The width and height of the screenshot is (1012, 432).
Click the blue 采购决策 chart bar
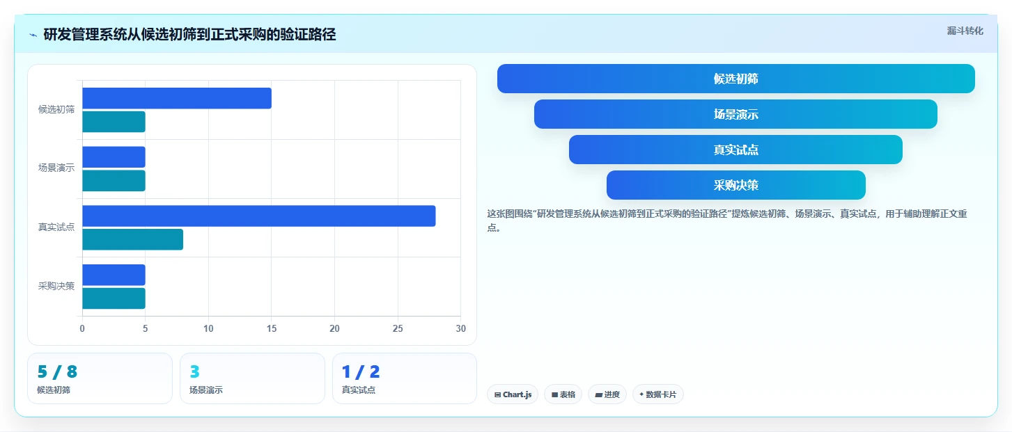point(114,275)
